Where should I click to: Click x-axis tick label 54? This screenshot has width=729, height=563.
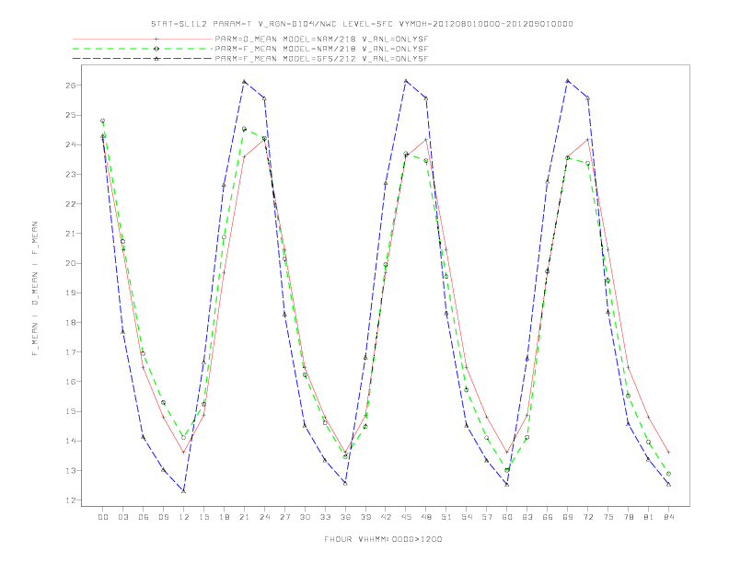point(467,517)
